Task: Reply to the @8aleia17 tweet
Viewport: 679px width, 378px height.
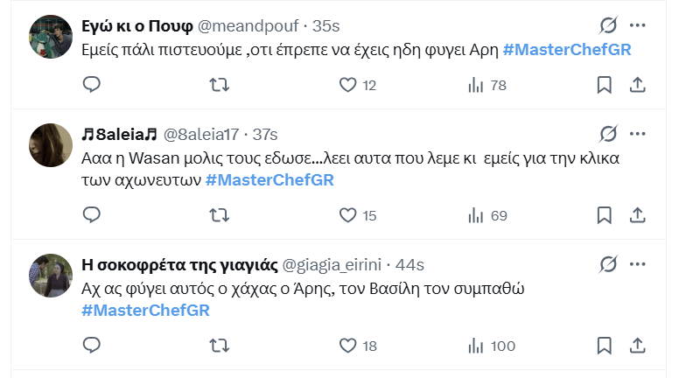Action: click(x=92, y=215)
